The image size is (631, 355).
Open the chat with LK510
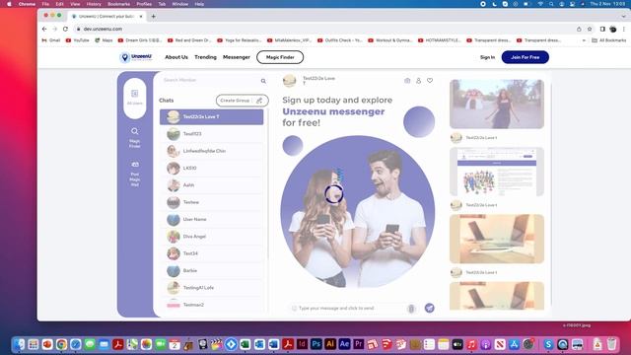tap(212, 168)
